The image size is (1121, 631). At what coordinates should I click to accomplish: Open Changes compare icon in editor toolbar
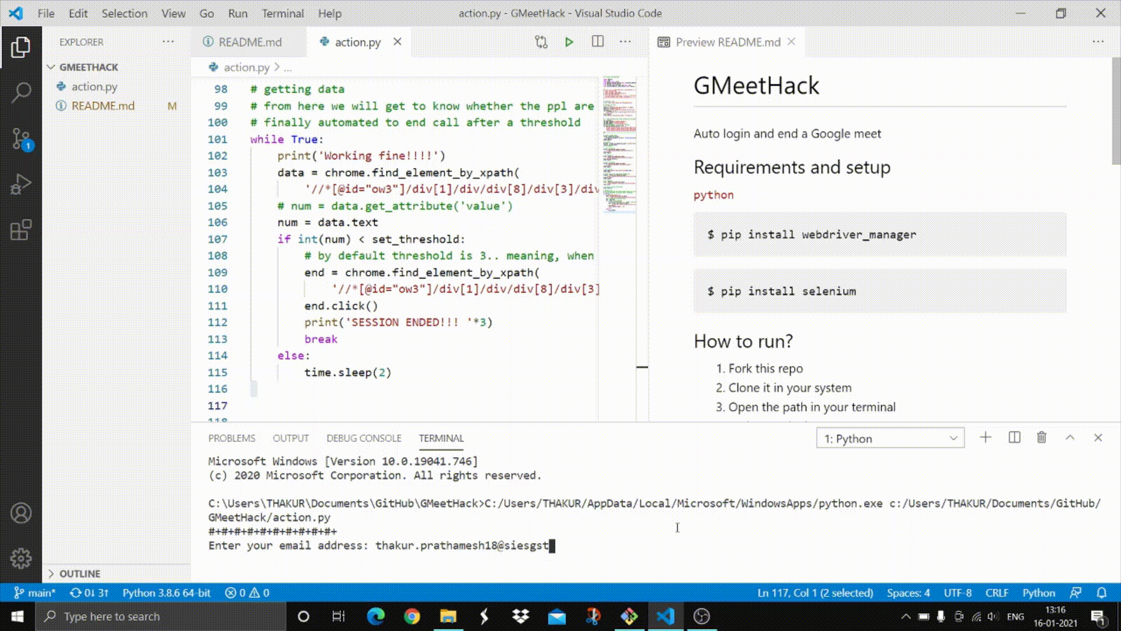click(541, 42)
